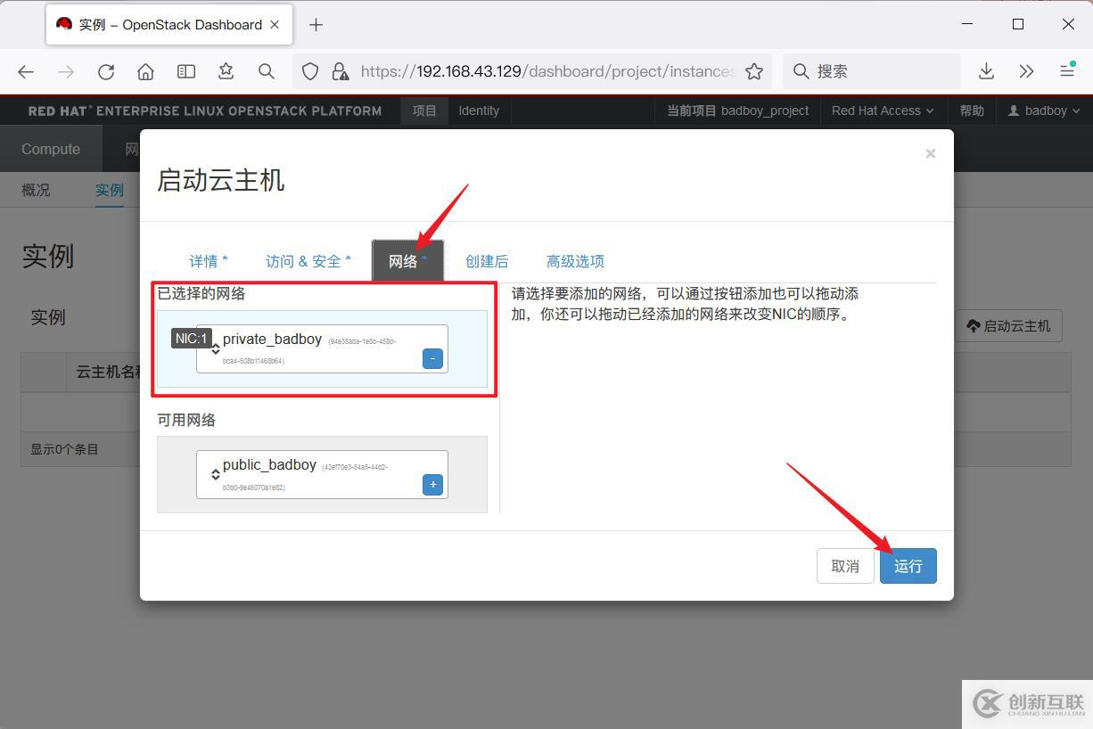Switch to the 访问 & 安全 tab

[308, 261]
